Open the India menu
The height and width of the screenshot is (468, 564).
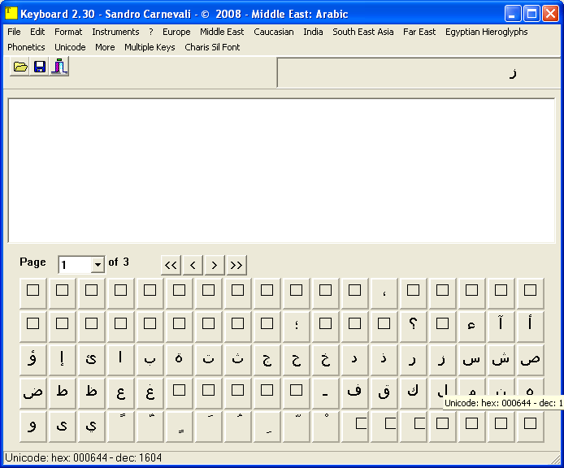tap(313, 32)
